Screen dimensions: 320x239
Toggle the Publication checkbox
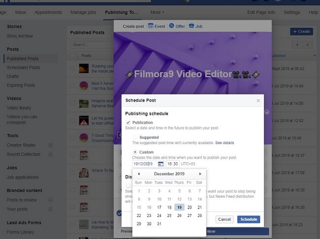click(x=128, y=122)
